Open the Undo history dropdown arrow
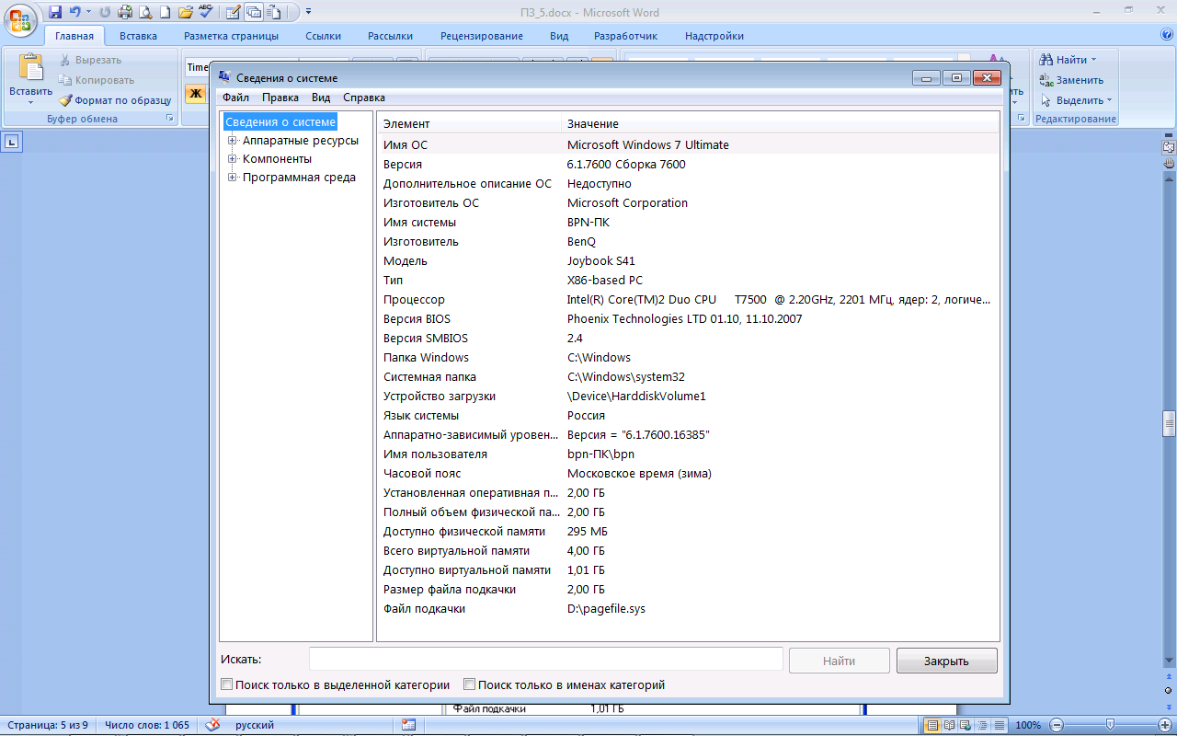 click(x=88, y=12)
